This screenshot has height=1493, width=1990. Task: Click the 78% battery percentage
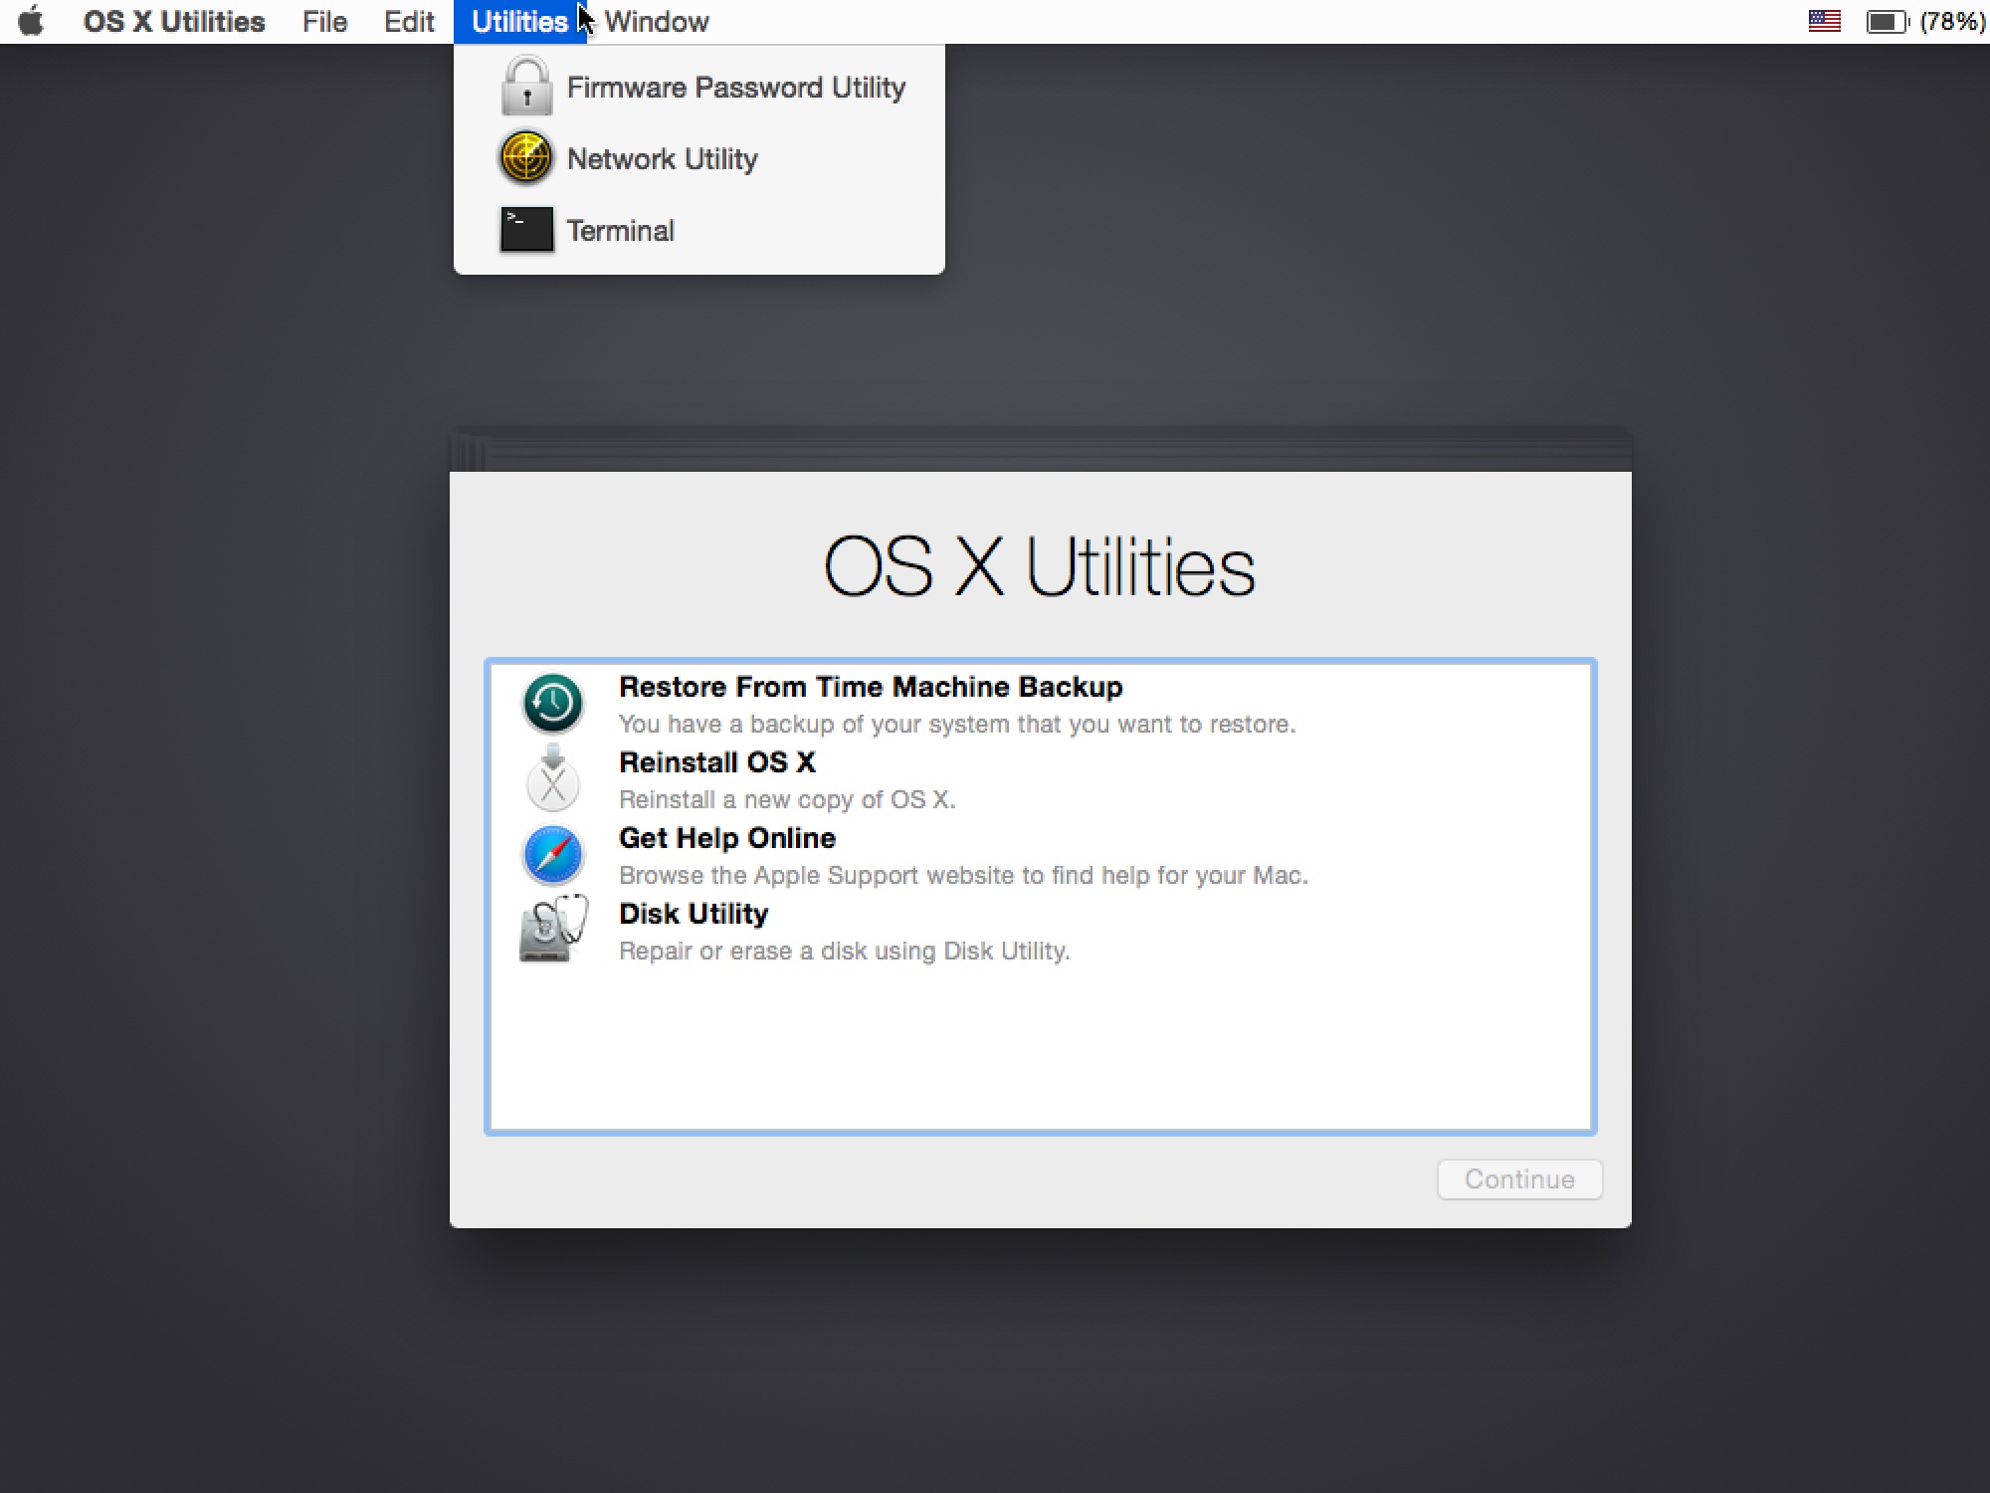click(x=1951, y=22)
